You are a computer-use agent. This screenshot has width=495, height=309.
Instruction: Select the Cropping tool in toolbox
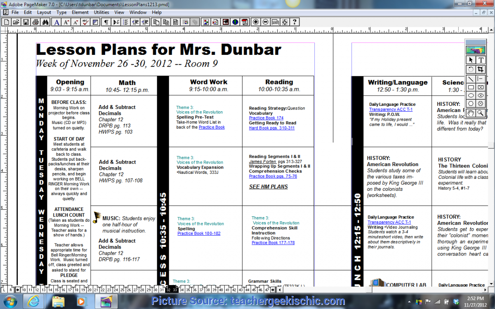(481, 69)
